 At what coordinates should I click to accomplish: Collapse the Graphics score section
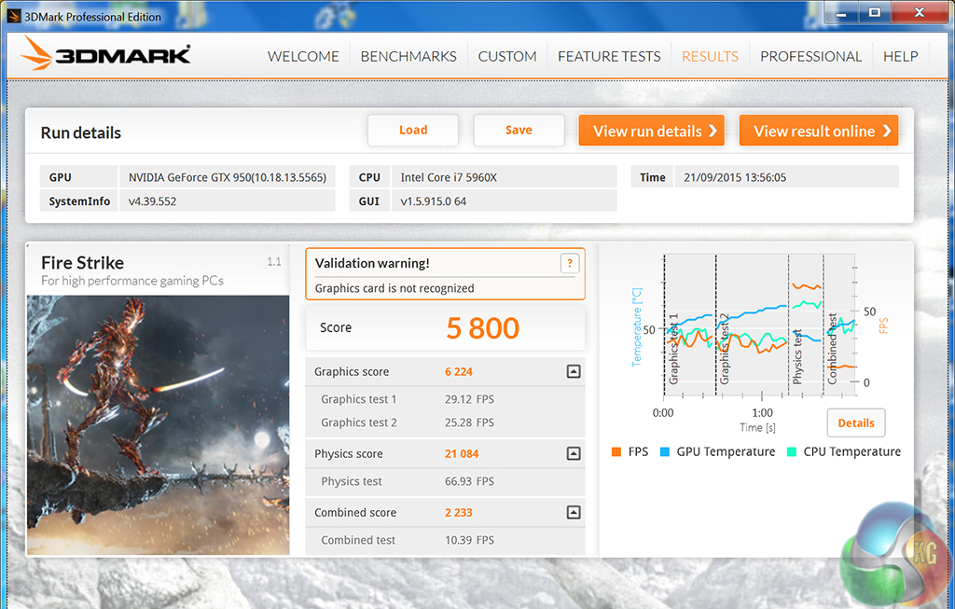coord(574,371)
